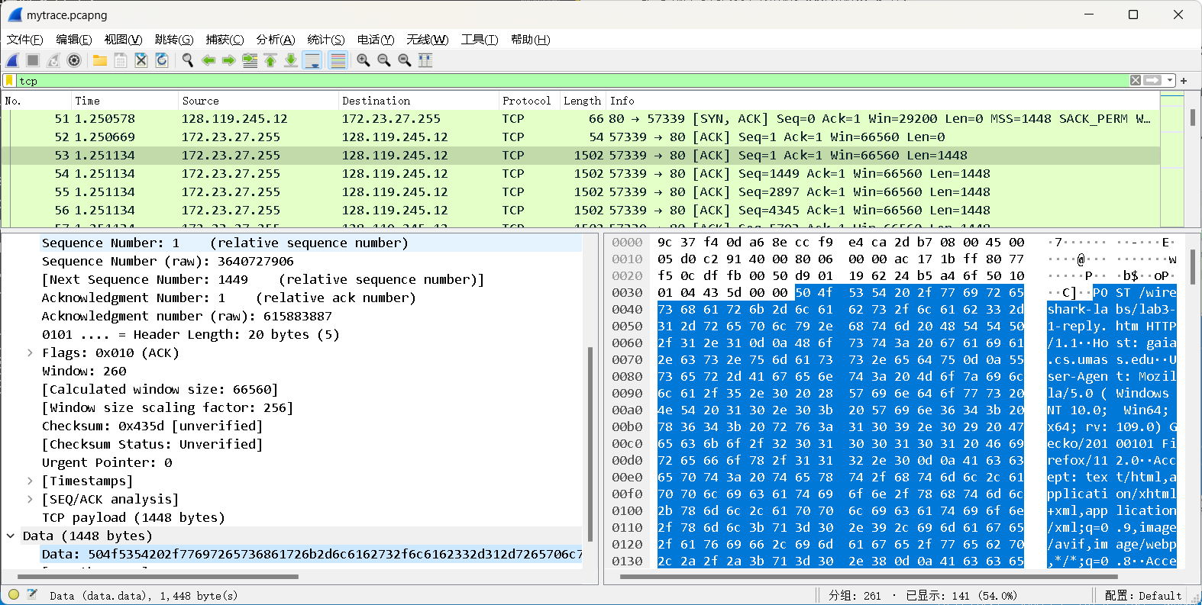Select packet 51 SYN, ACK row
Screen dimensions: 1202x605
580,119
